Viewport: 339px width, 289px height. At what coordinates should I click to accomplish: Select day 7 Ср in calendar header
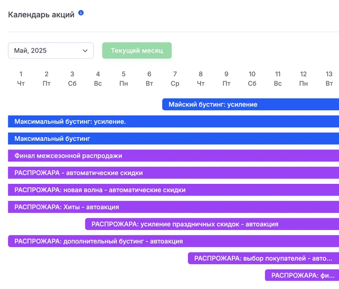click(x=175, y=79)
